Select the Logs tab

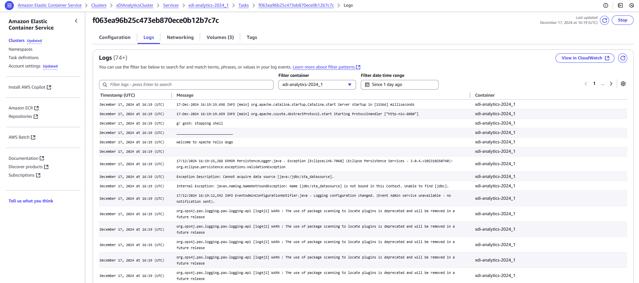(x=149, y=37)
